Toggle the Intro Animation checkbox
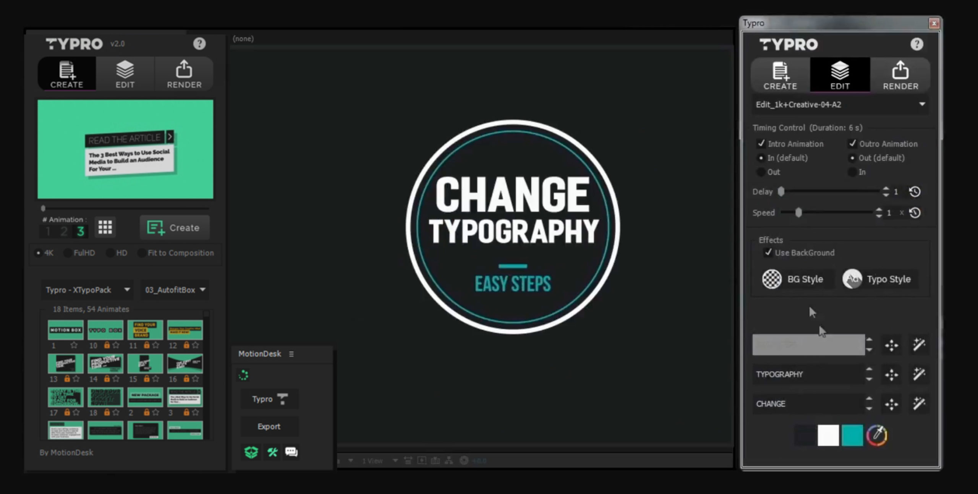The height and width of the screenshot is (494, 978). click(761, 144)
